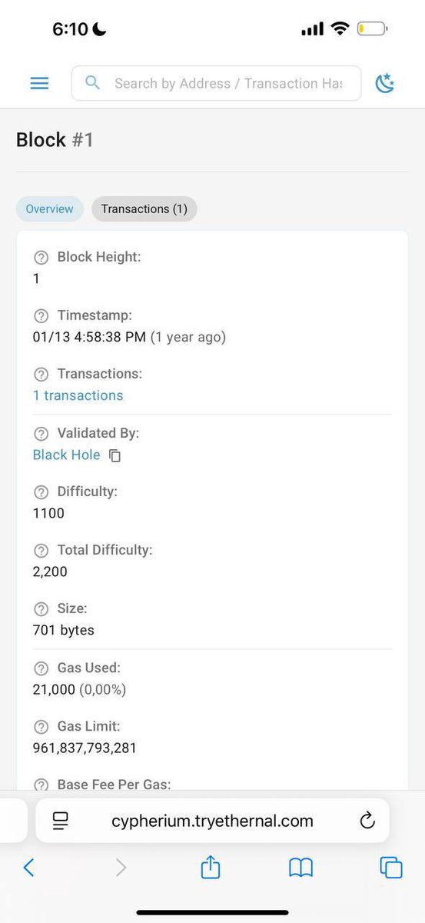Click help icon beside Gas Limit

[x=42, y=727]
